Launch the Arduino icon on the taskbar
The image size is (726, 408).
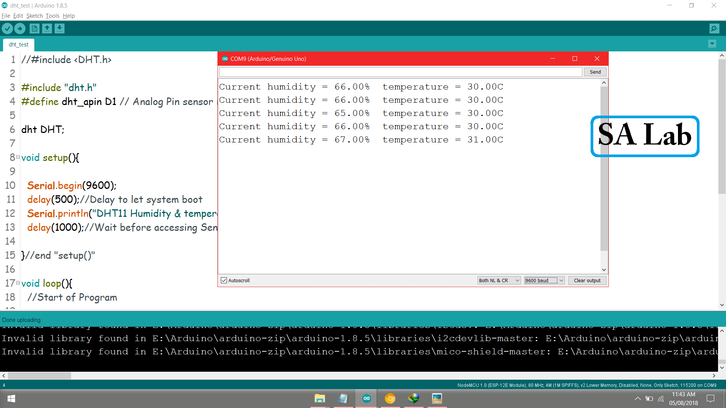pyautogui.click(x=366, y=399)
